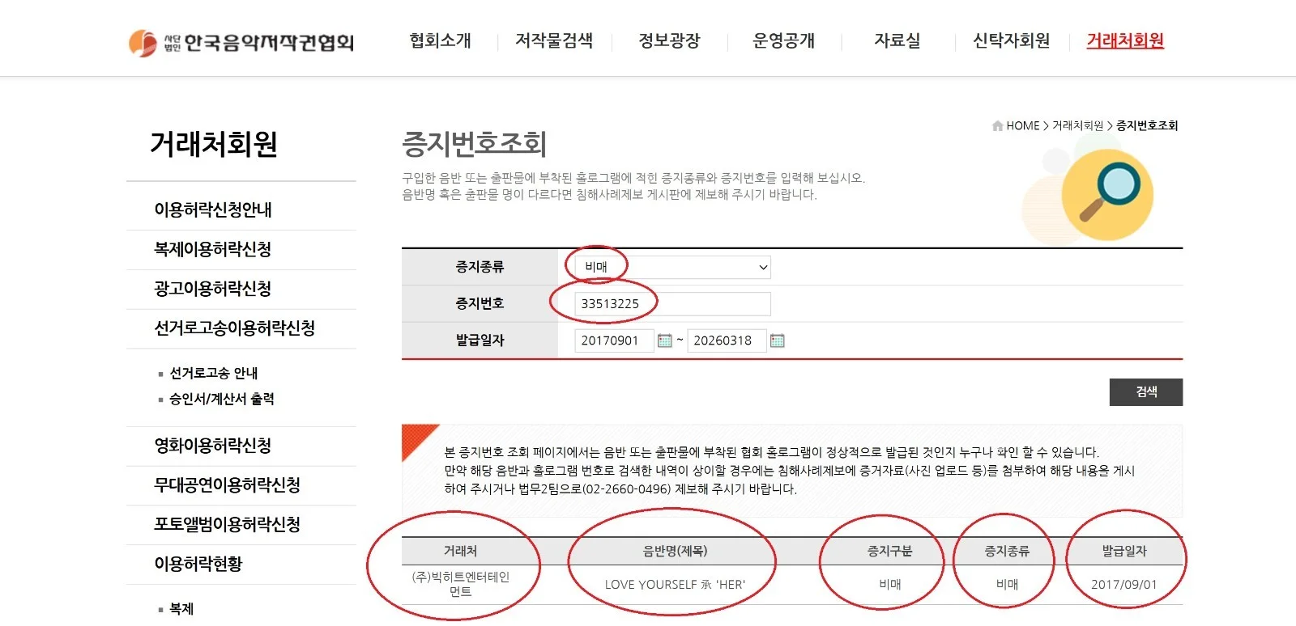Open the 신탁자회원 menu

[1011, 40]
